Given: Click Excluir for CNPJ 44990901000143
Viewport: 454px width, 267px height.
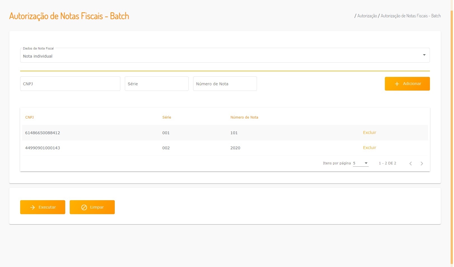Looking at the screenshot, I should 369,148.
